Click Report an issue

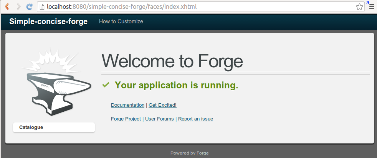(195, 119)
